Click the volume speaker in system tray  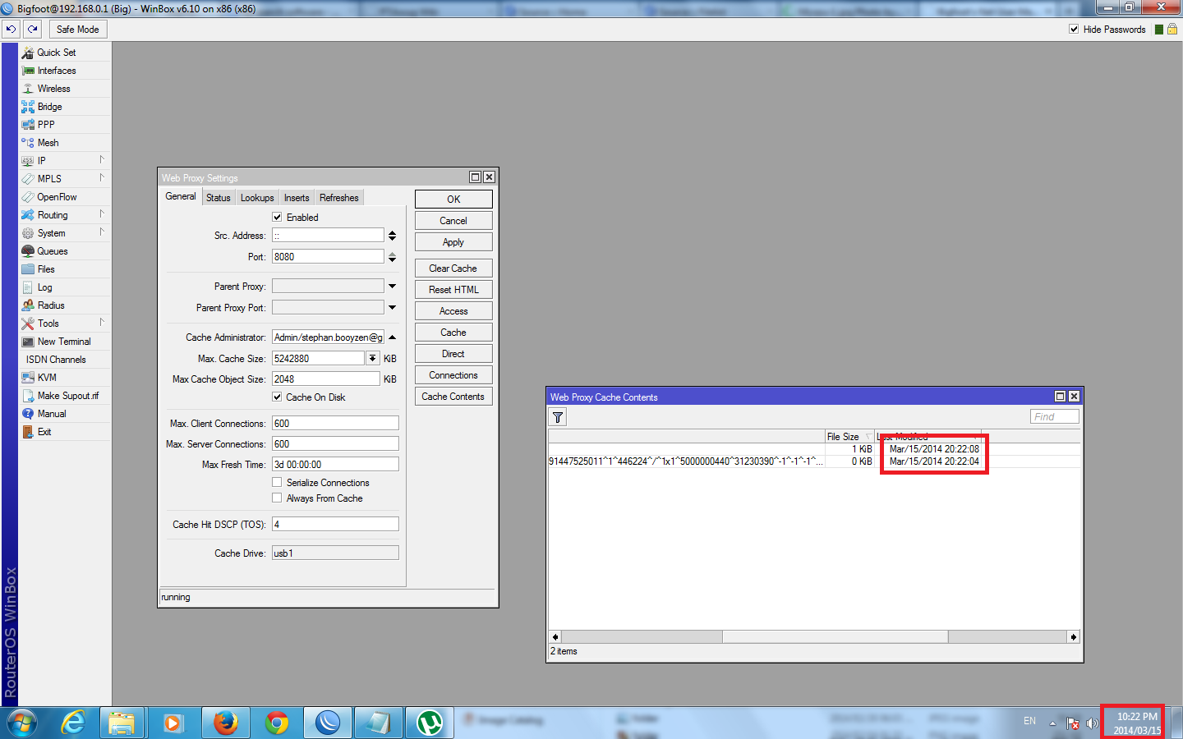(x=1092, y=723)
